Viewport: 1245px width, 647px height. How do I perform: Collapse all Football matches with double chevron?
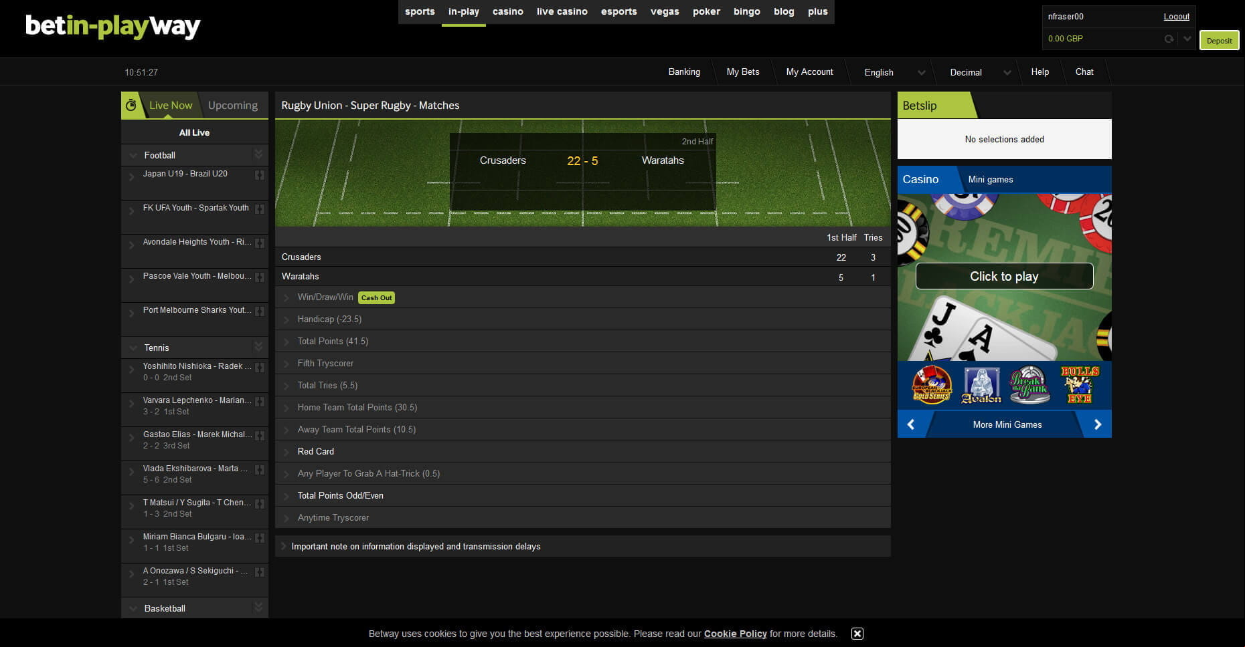258,154
